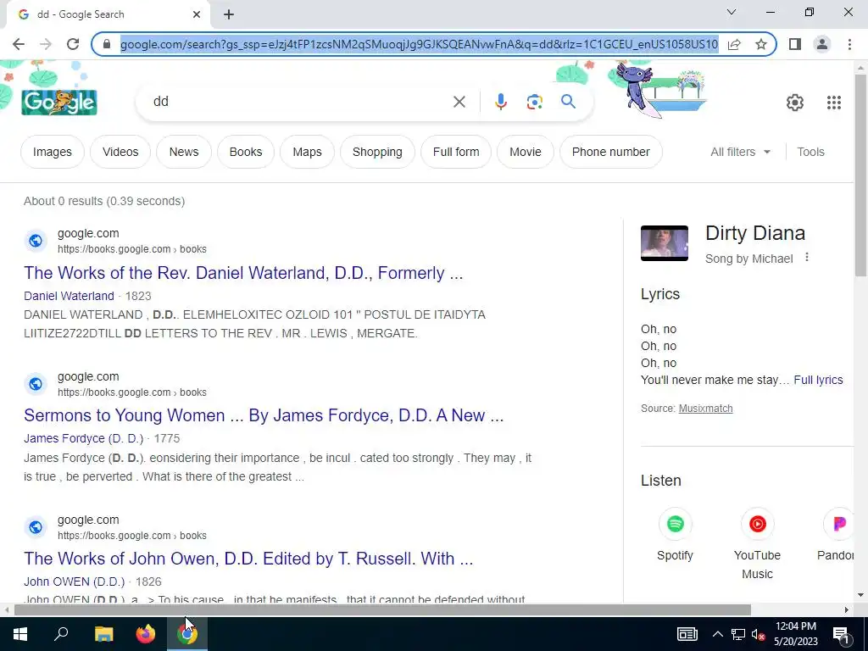Listen on Spotify icon

click(675, 524)
